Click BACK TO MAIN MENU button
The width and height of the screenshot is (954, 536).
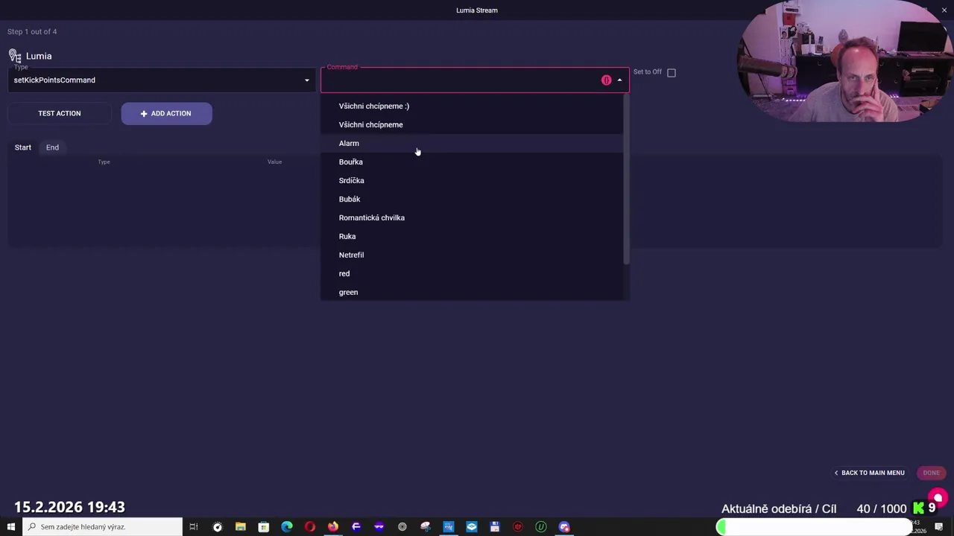(869, 473)
